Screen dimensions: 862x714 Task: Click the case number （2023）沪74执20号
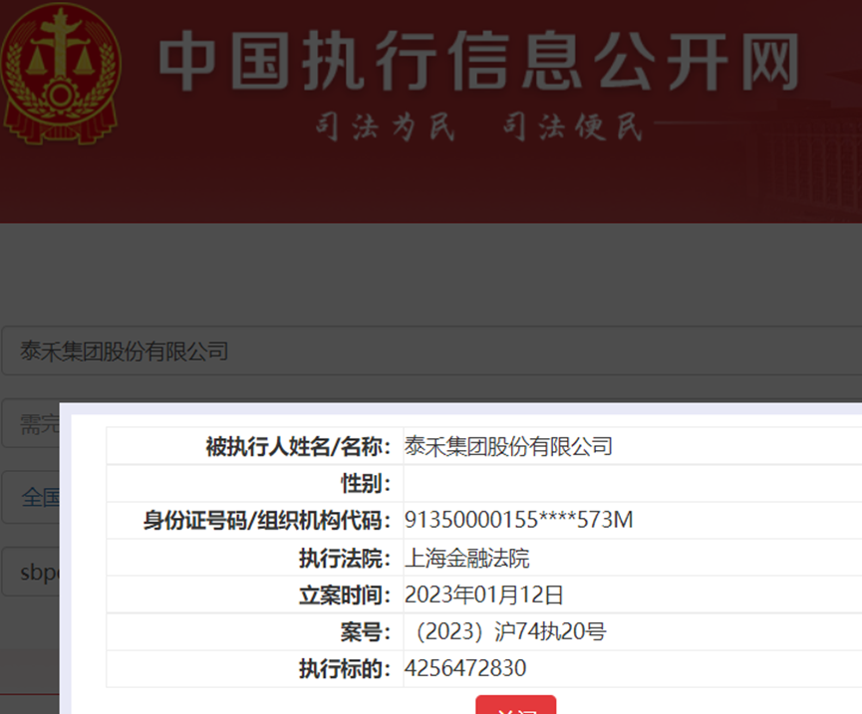505,631
